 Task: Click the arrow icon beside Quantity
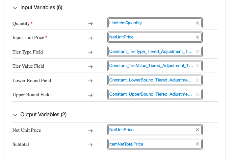(90, 24)
